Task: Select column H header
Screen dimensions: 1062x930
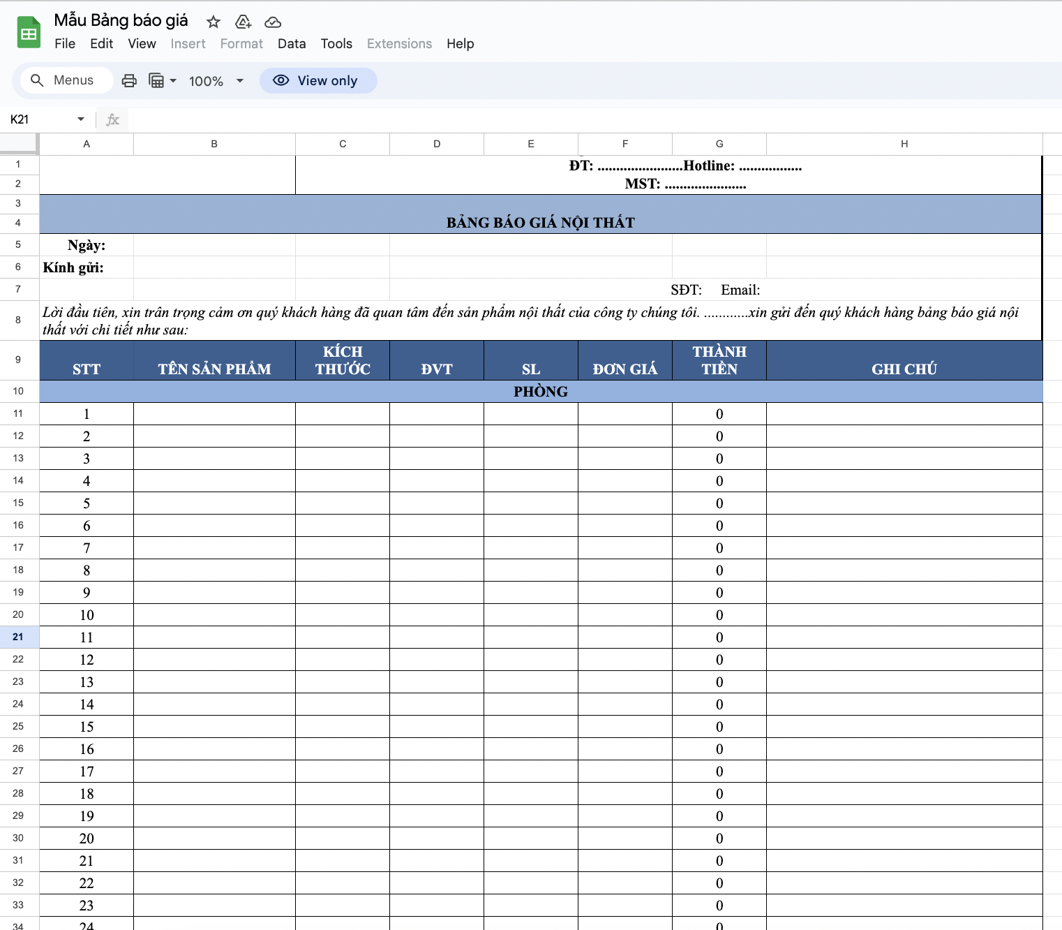Action: coord(904,144)
